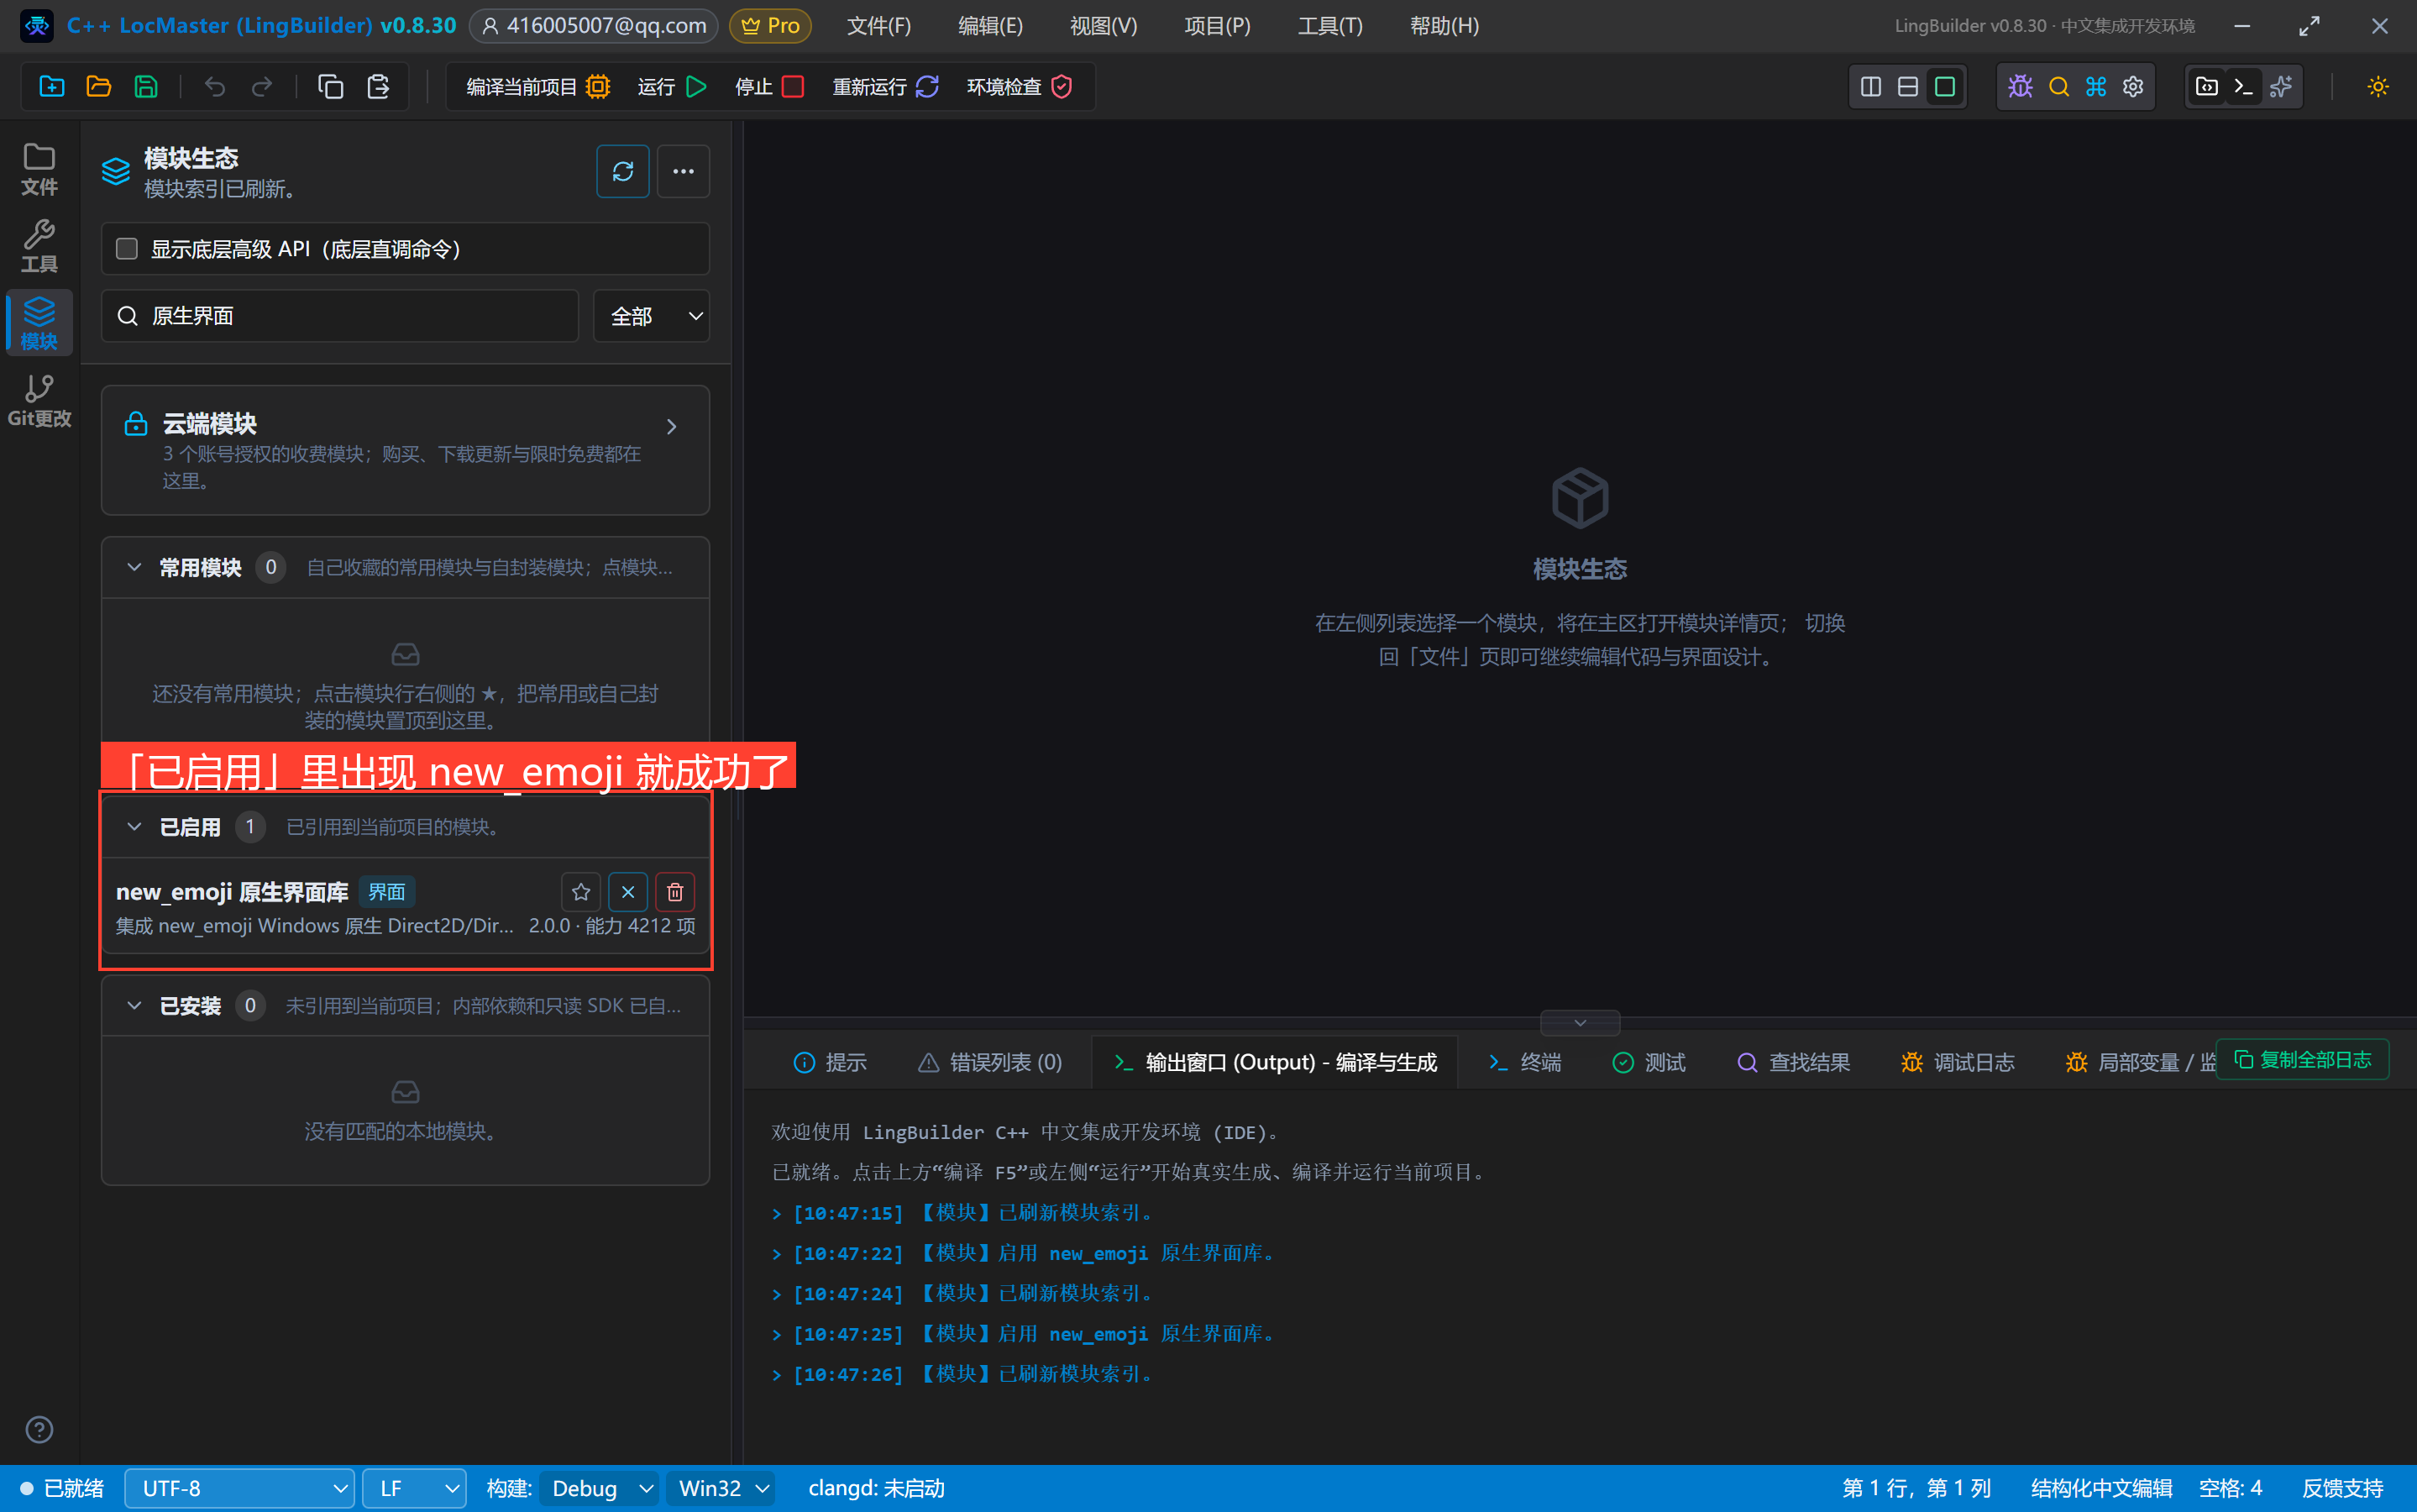
Task: Click the 原生界面 module search field
Action: pyautogui.click(x=340, y=316)
